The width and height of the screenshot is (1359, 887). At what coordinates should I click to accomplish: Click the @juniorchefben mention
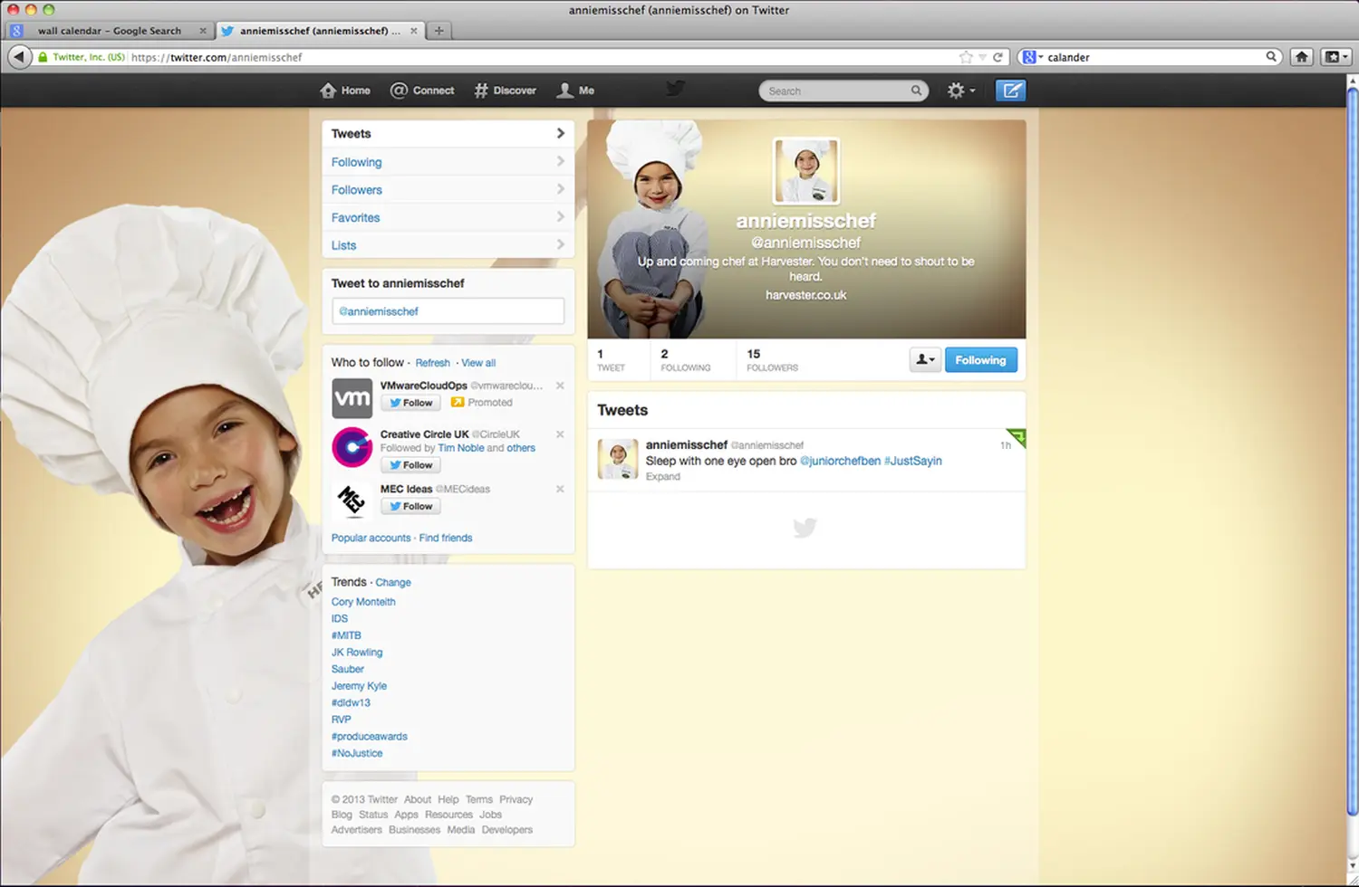point(840,461)
